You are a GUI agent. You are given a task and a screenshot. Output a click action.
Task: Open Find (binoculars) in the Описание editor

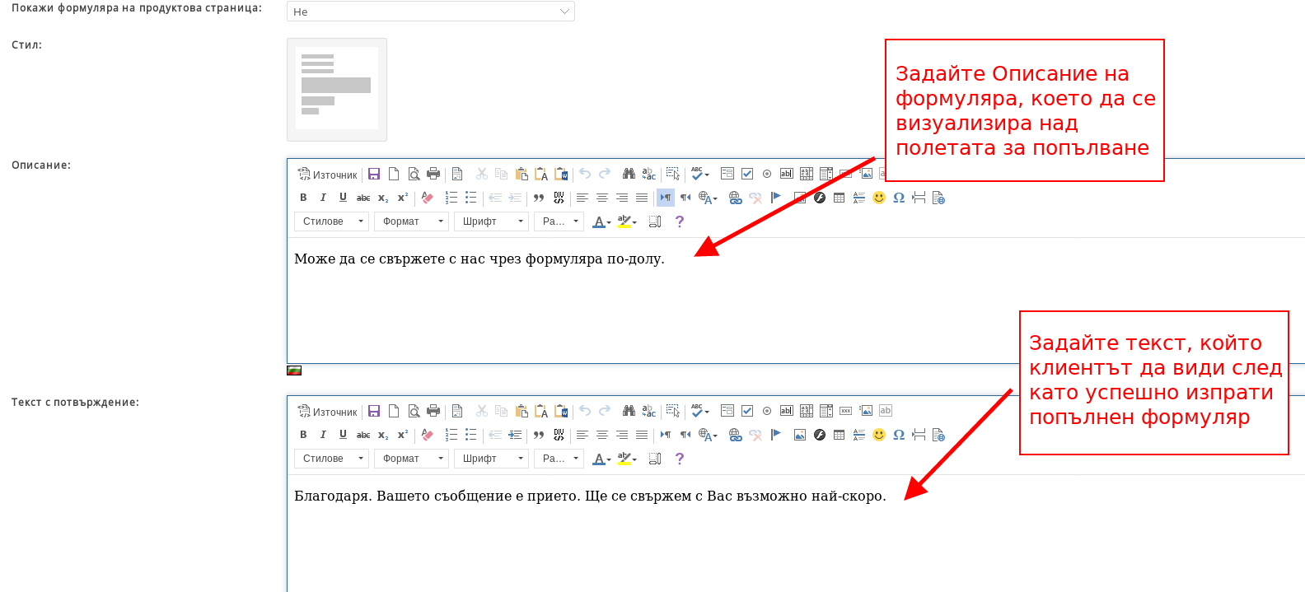[x=629, y=174]
